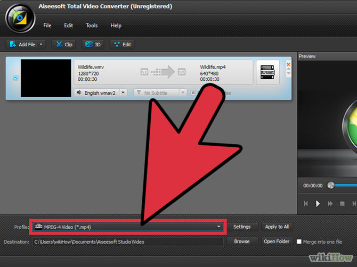Image resolution: width=357 pixels, height=267 pixels.
Task: Remove Wildlife.wmv with the orange X
Action: point(288,64)
